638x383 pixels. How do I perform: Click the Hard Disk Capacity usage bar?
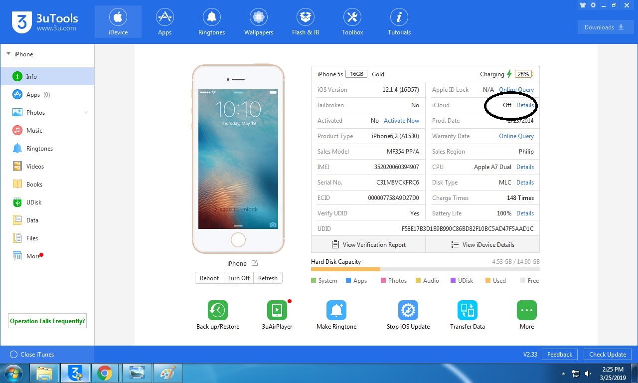point(425,269)
